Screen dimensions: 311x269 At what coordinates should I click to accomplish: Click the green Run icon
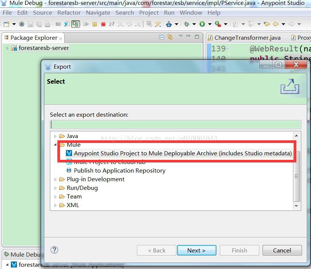(202, 24)
